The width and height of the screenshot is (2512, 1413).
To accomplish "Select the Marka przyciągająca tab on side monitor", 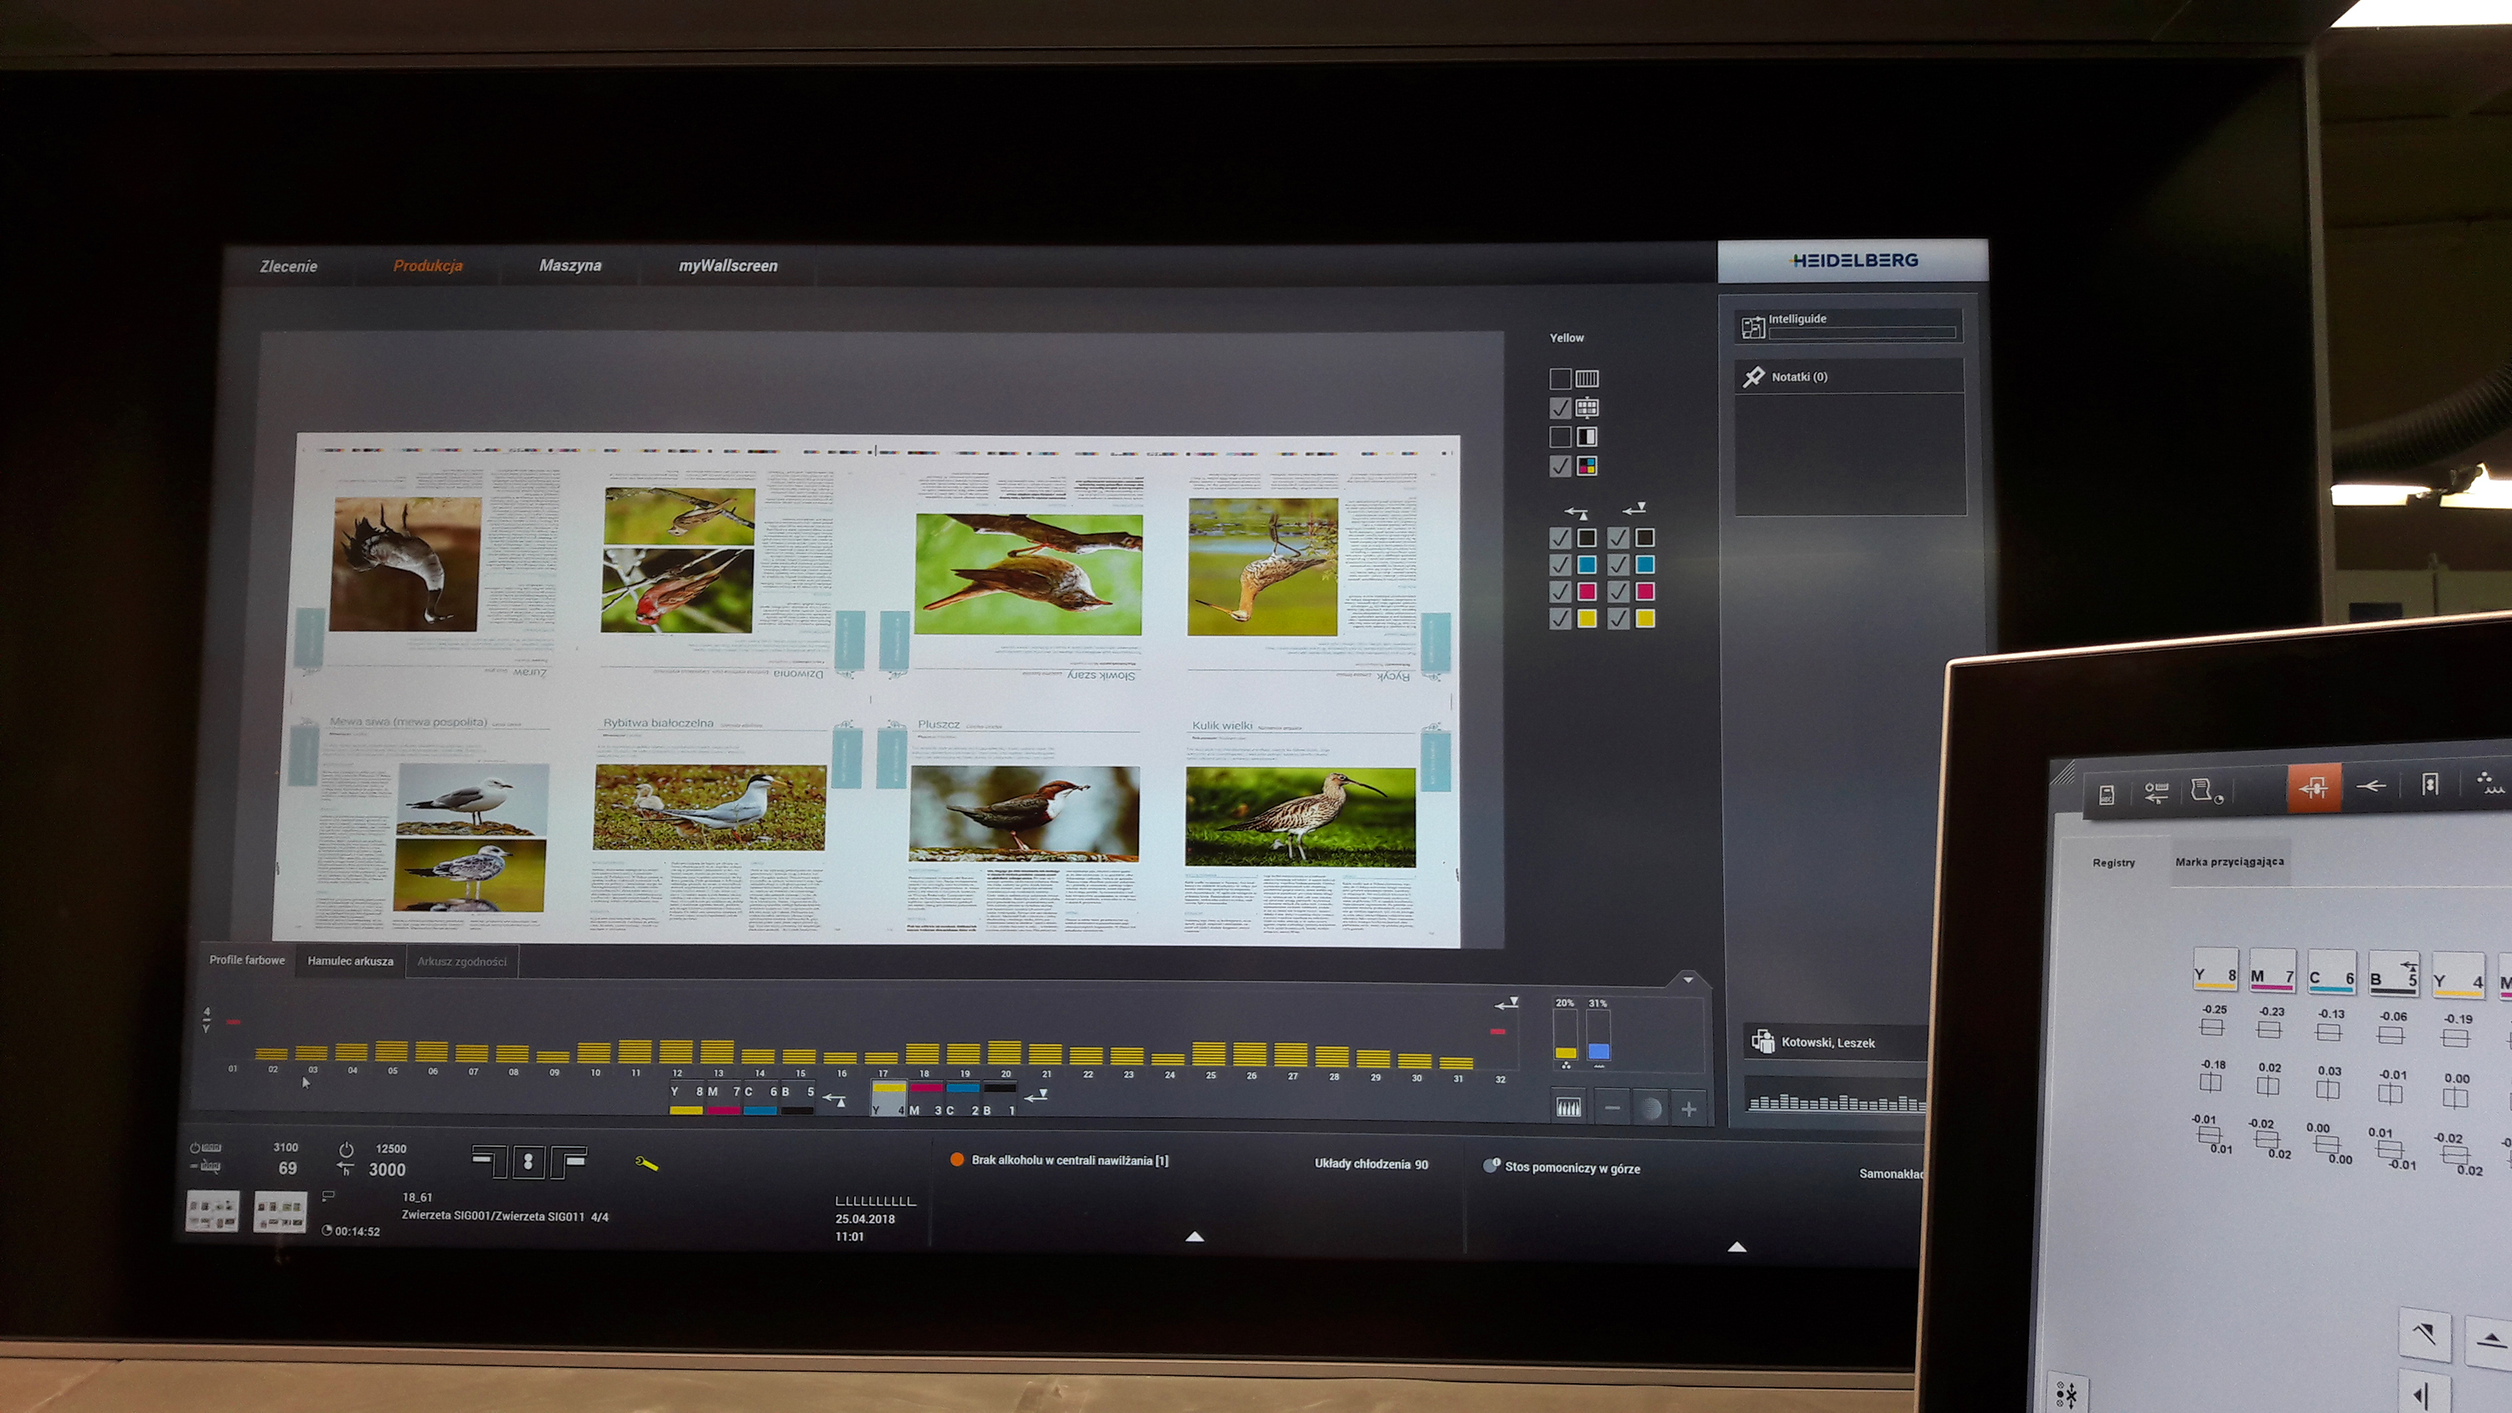I will click(2229, 861).
